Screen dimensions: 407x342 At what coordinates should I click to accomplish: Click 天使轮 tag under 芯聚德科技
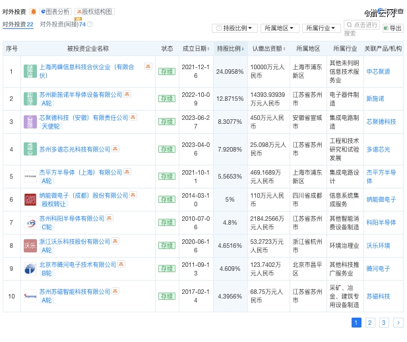51,127
